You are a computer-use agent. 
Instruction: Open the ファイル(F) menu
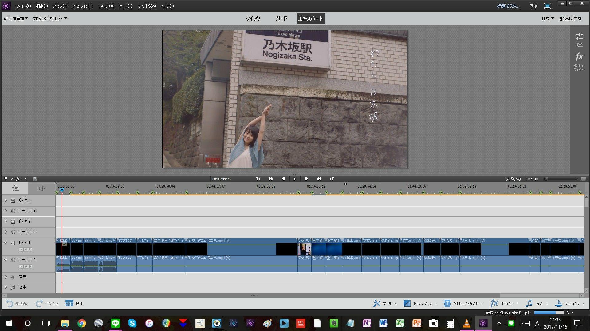[x=23, y=6]
